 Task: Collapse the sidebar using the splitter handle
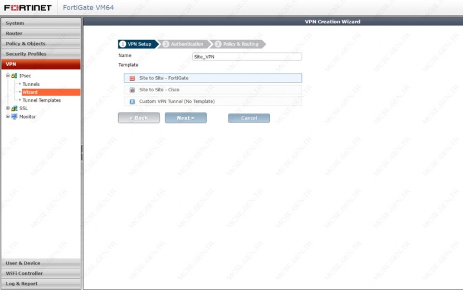click(x=82, y=153)
